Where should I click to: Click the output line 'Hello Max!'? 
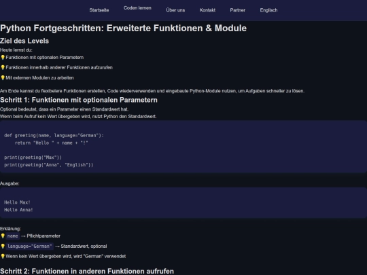click(x=17, y=202)
